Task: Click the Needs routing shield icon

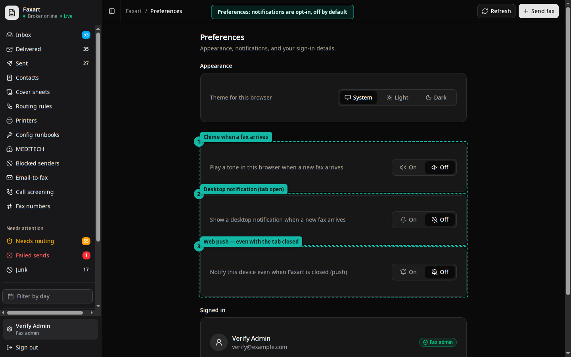Action: point(10,241)
